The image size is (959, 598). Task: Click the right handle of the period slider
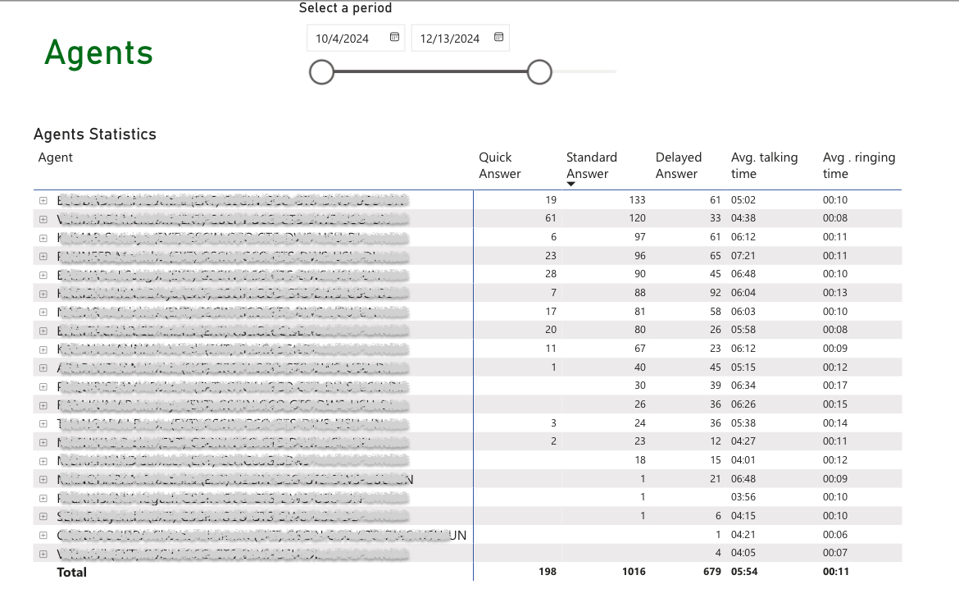[539, 72]
